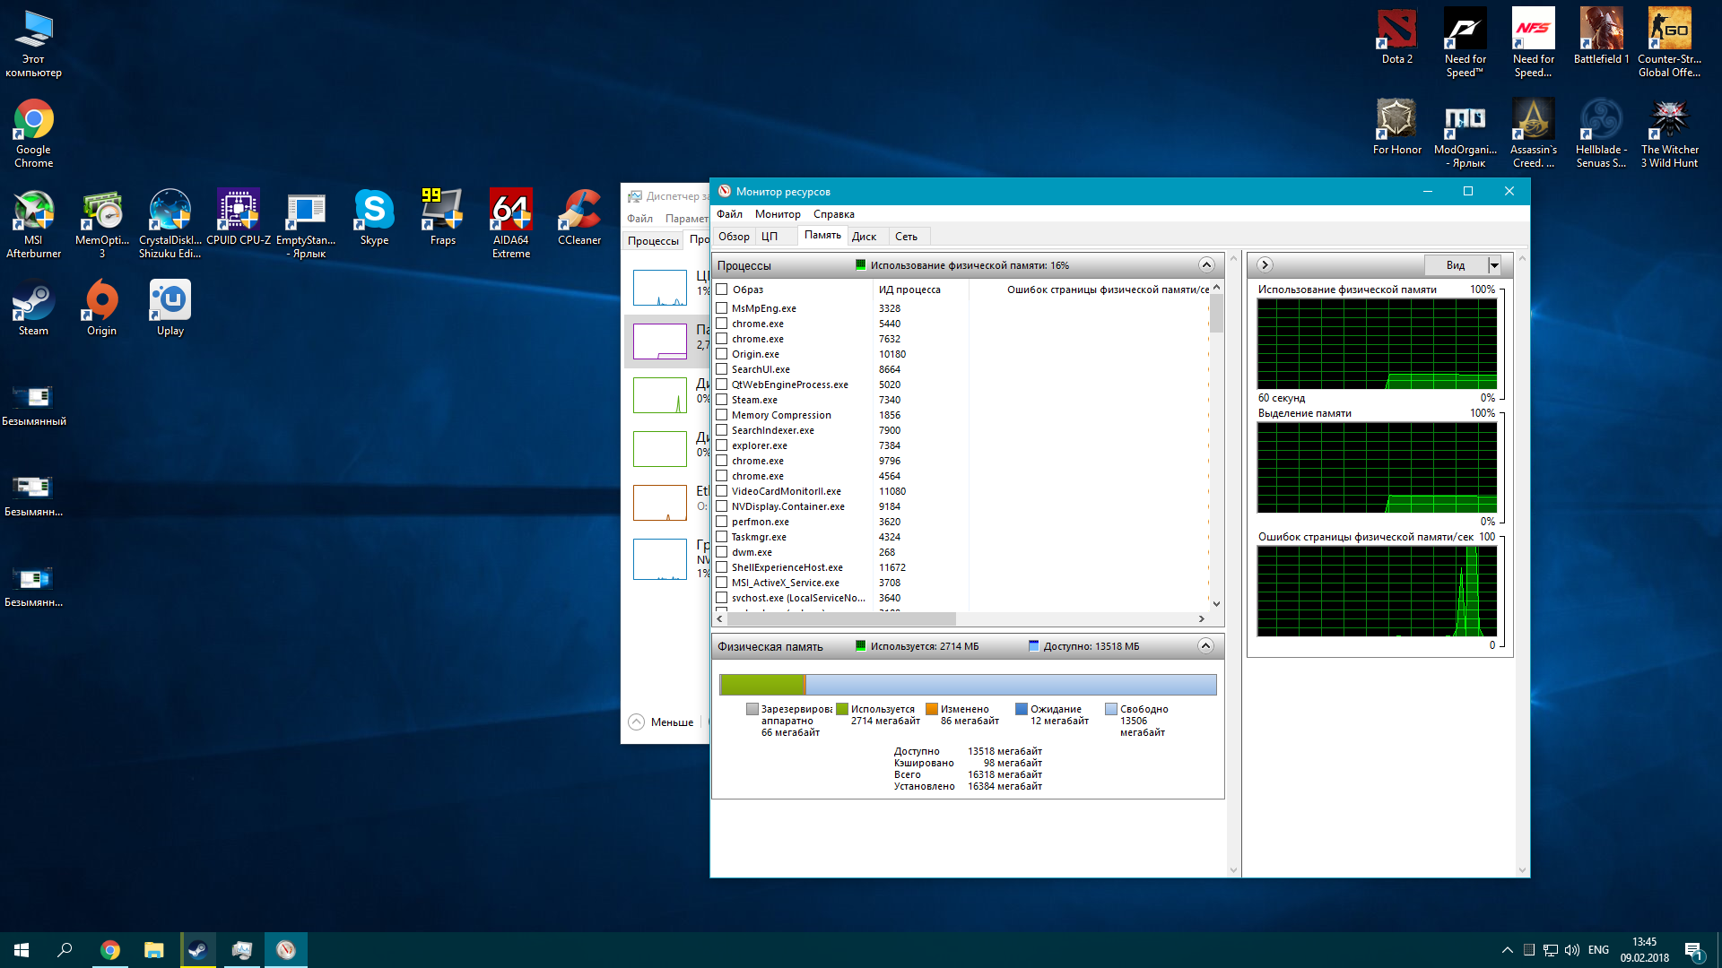Open ModOrganizer shortcut icon

pyautogui.click(x=1465, y=133)
